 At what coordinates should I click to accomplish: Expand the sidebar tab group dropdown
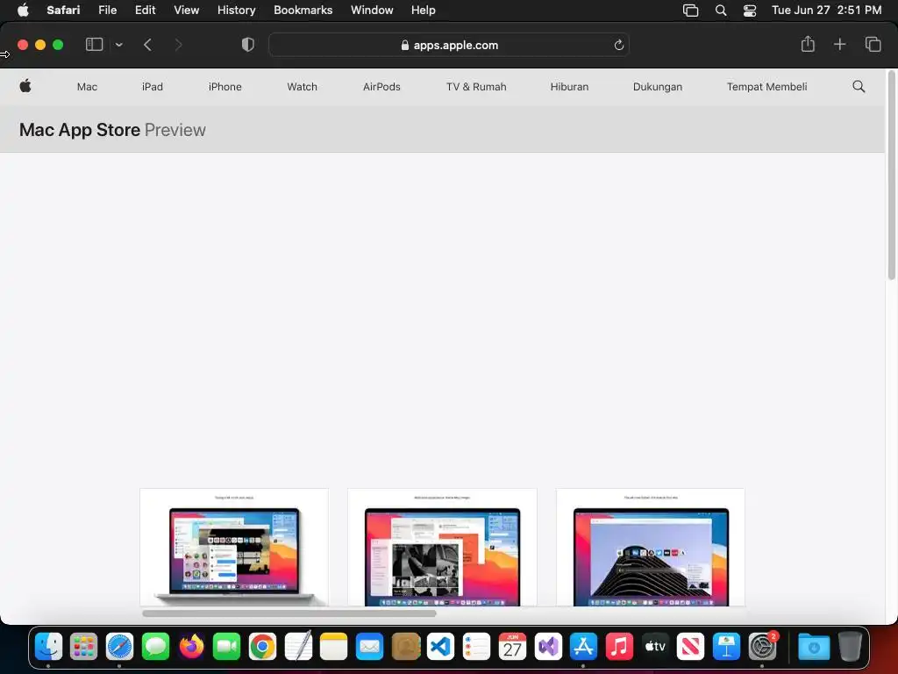pyautogui.click(x=118, y=45)
